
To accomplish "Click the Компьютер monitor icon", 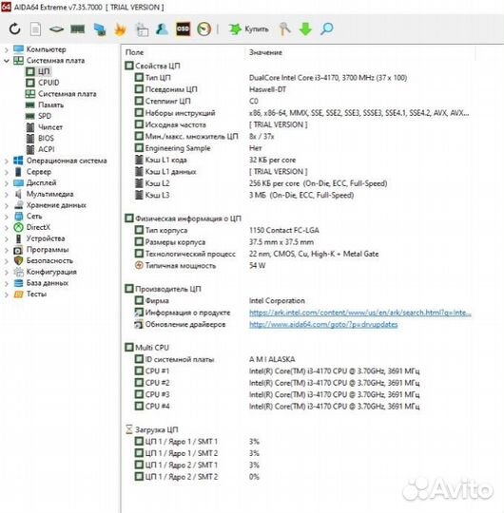I will pyautogui.click(x=18, y=49).
